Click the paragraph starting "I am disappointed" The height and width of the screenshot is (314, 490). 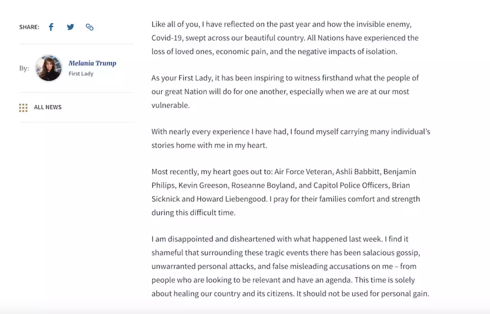[290, 266]
